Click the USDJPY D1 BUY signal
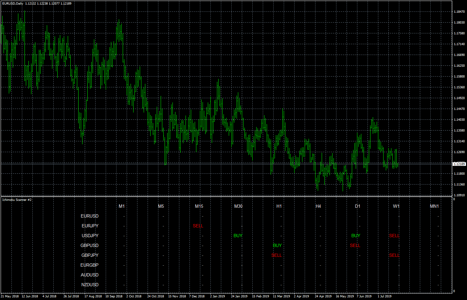The height and width of the screenshot is (300, 467). 356,236
